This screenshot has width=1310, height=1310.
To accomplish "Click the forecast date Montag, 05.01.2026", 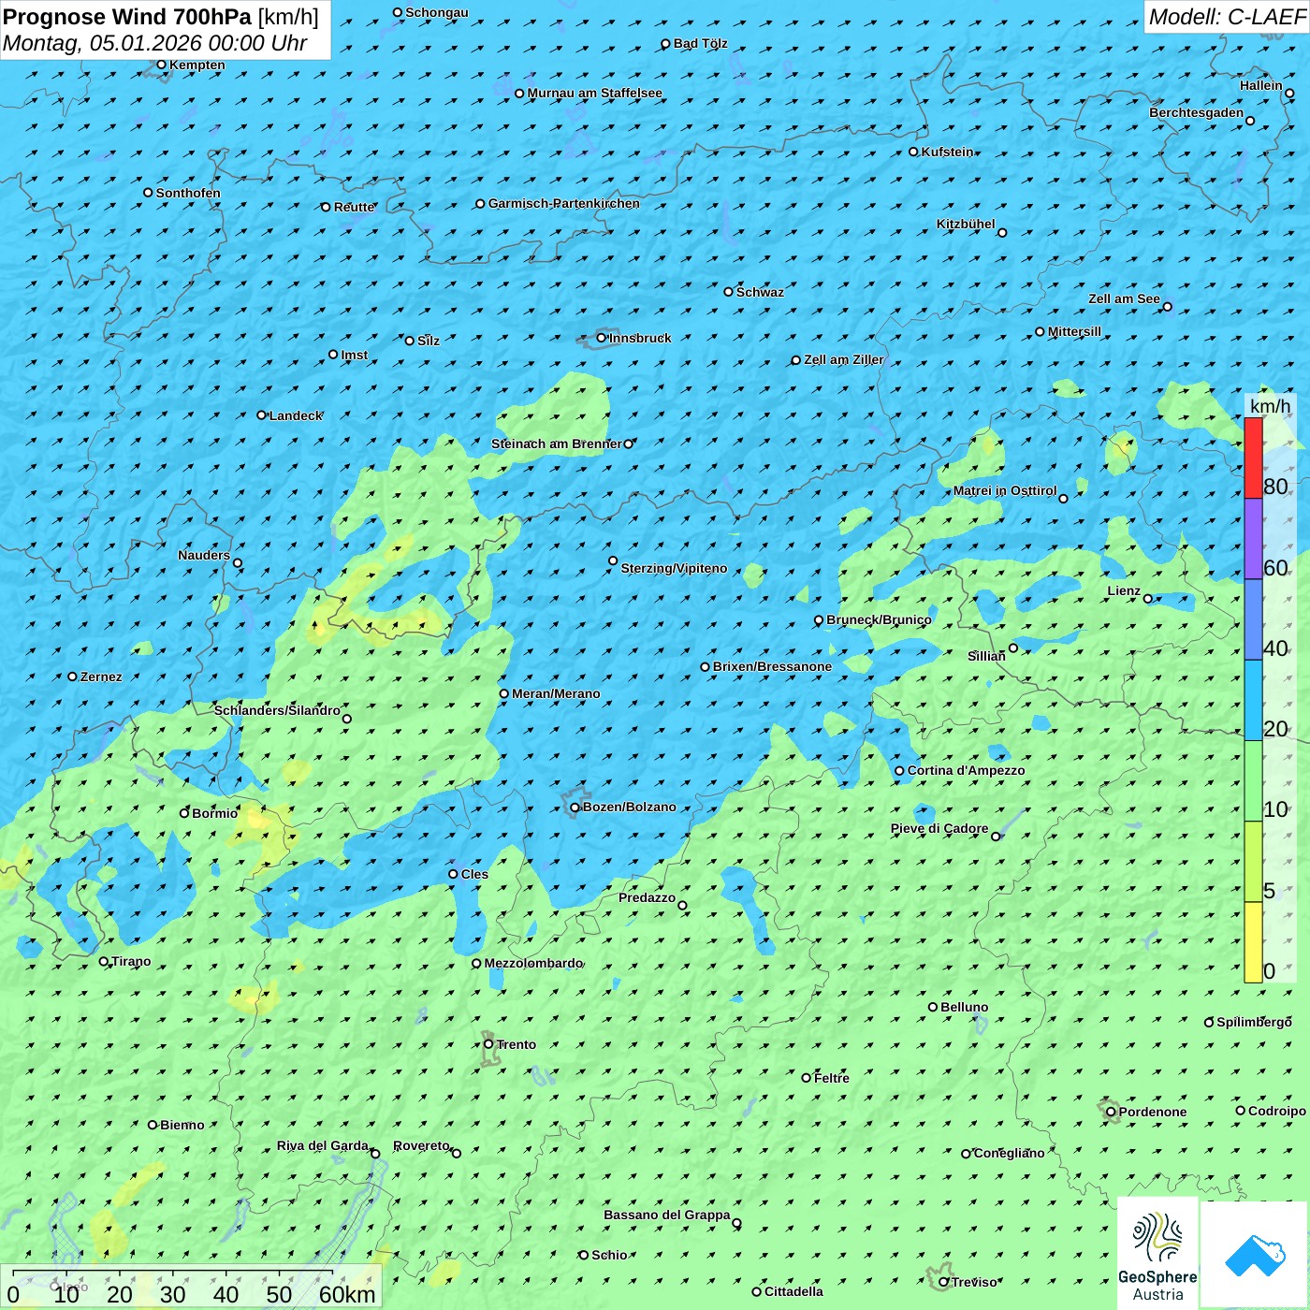I will pos(110,43).
